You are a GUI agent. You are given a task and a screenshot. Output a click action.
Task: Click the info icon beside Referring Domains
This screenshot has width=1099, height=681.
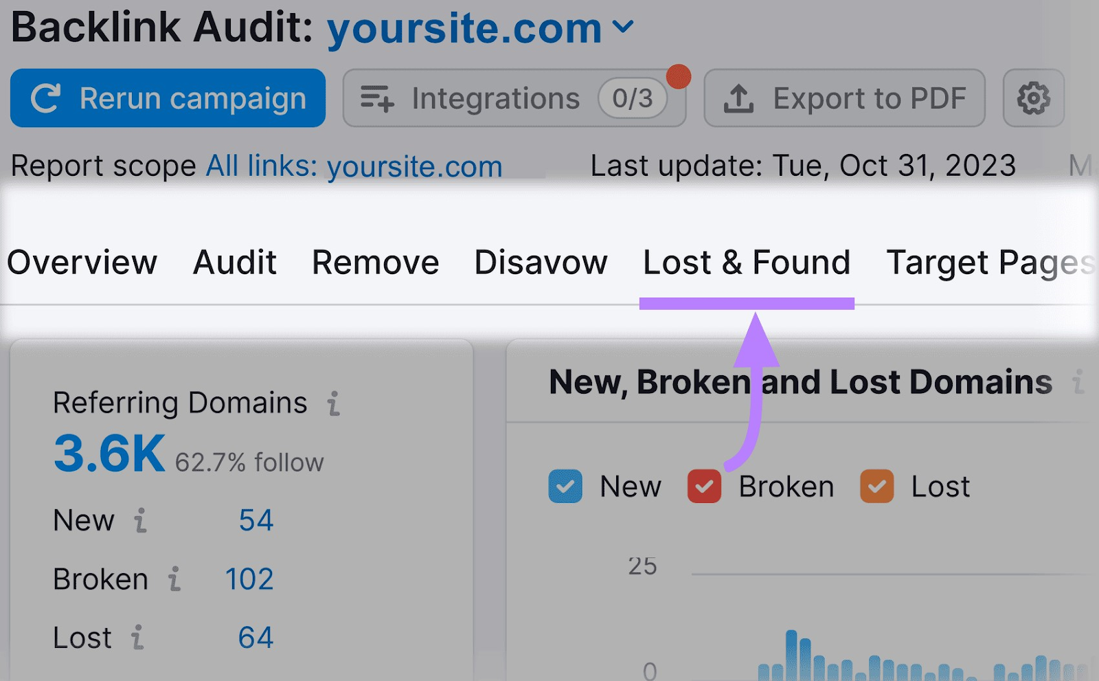335,404
